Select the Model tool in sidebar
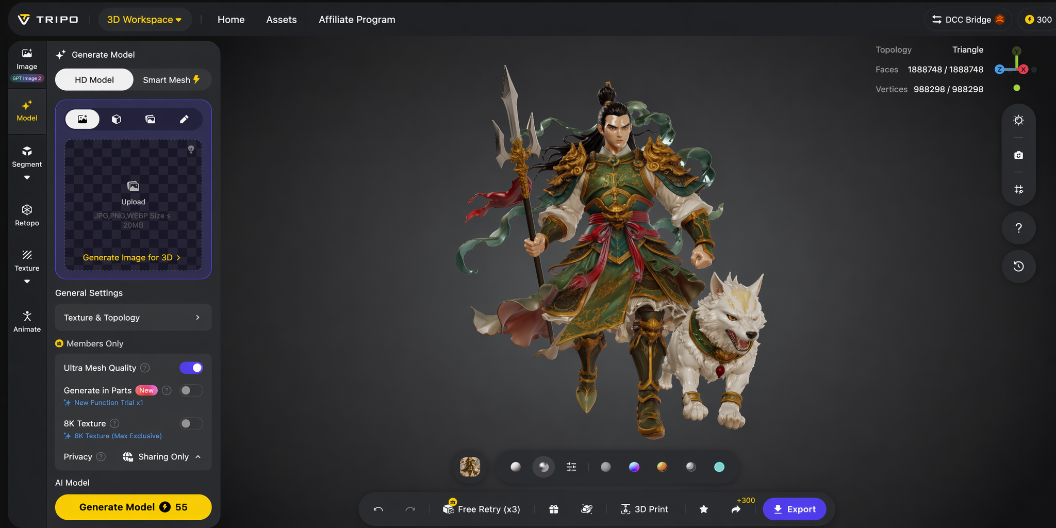 27,111
